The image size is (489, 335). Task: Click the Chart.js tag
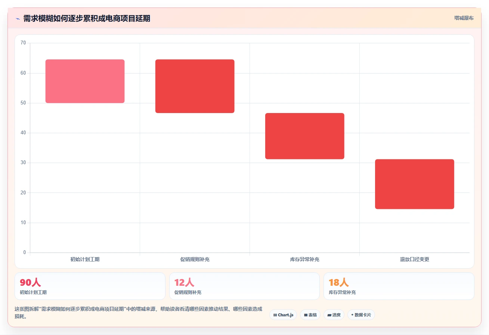(x=283, y=315)
